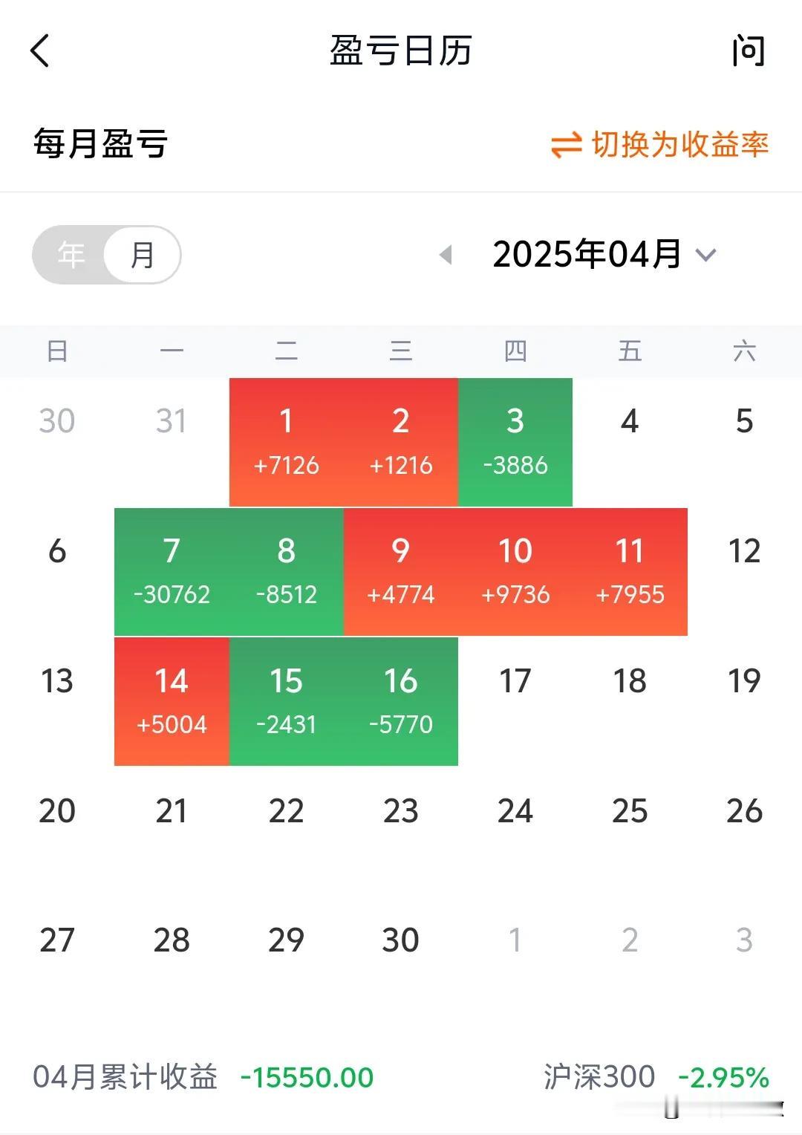Tap the back arrow icon
This screenshot has height=1135, width=802.
pos(40,51)
